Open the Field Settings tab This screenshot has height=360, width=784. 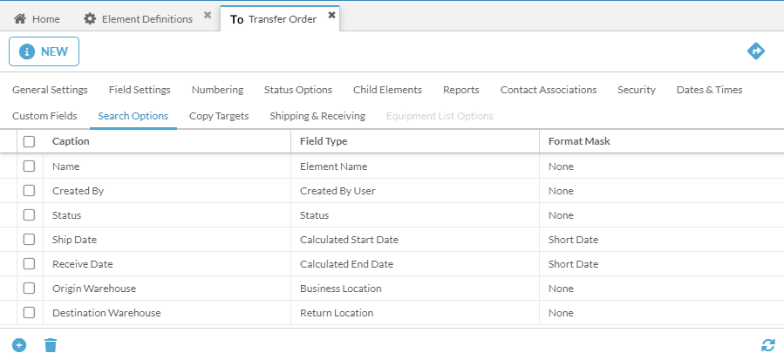[x=140, y=90]
